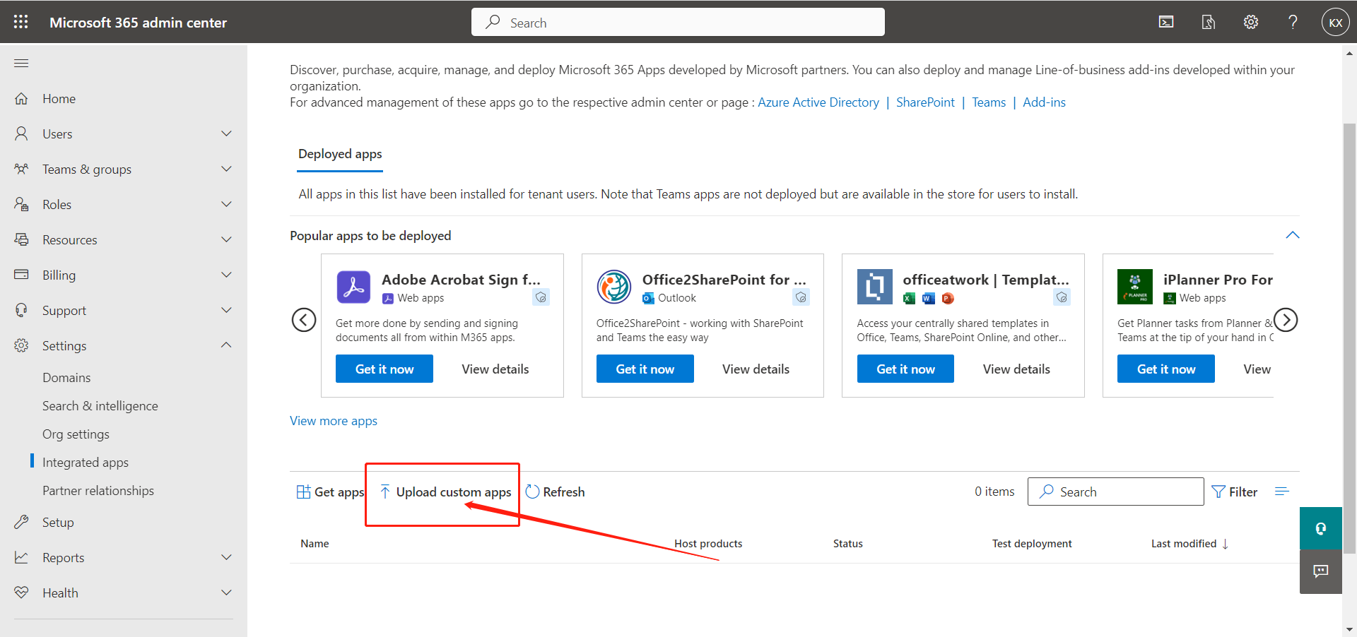Open the SharePoint admin link

point(925,102)
